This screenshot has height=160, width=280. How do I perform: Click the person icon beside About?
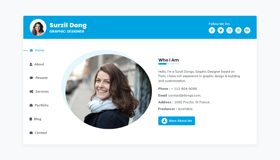click(31, 64)
